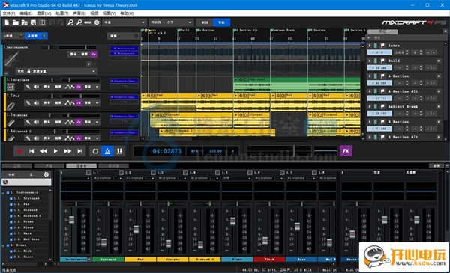Show automation lane on Sinepad 2 track

click(x=70, y=138)
